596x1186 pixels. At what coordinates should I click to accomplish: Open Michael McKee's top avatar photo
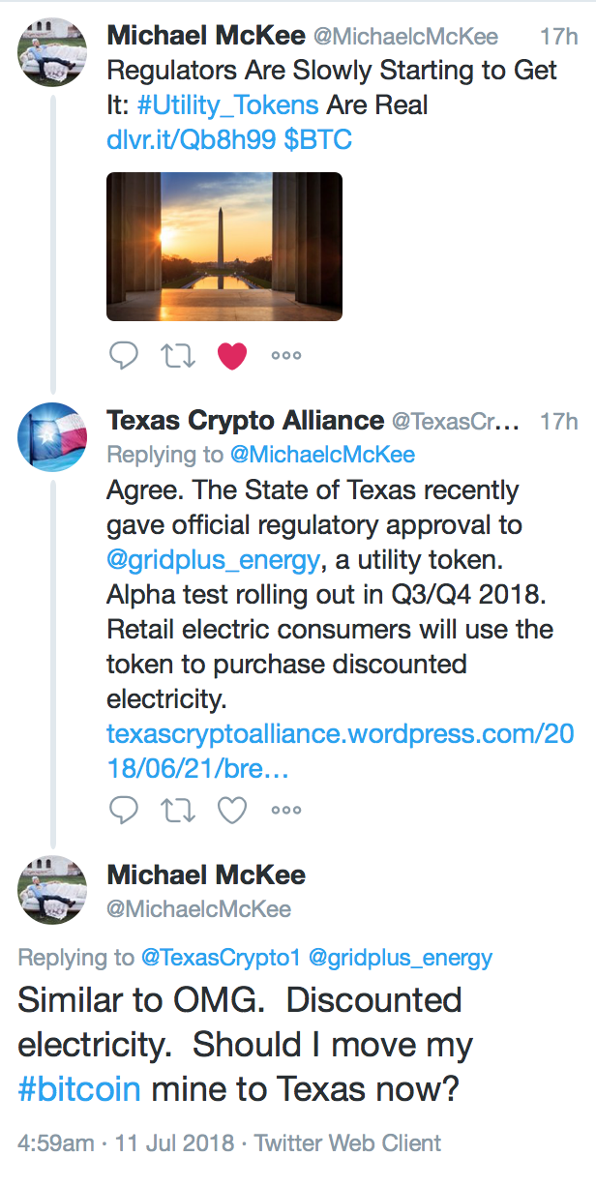[x=52, y=52]
